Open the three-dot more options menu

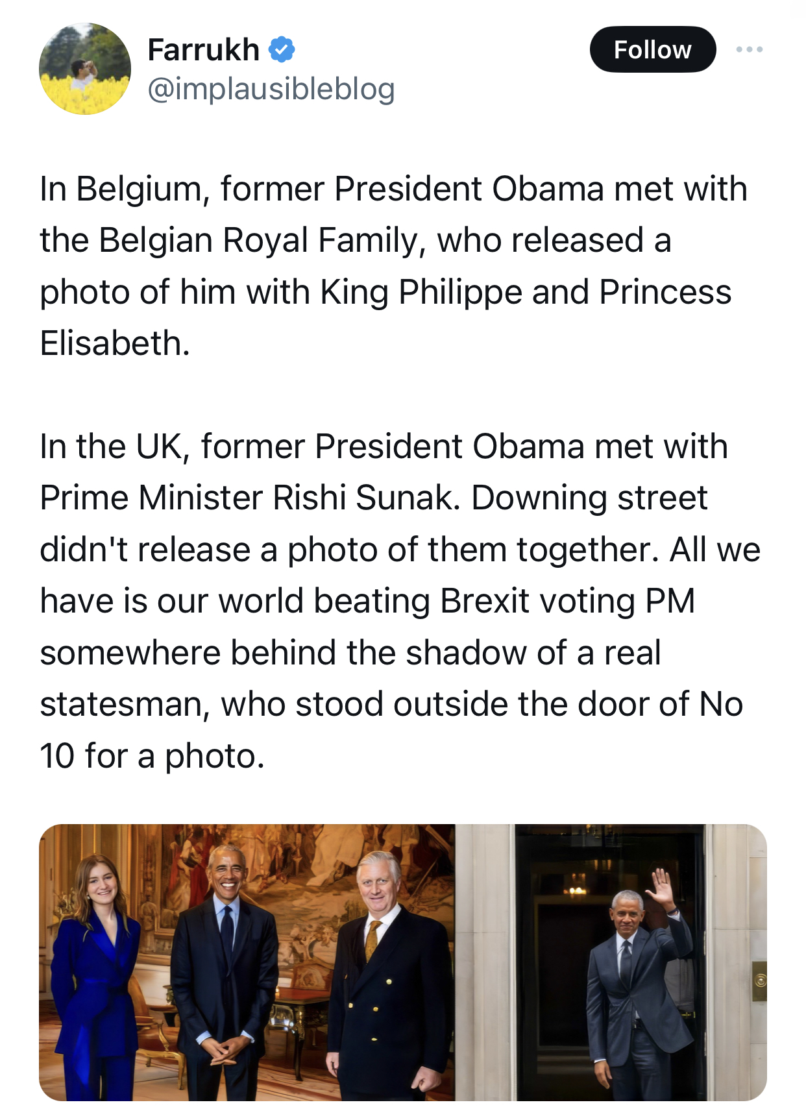[x=749, y=49]
